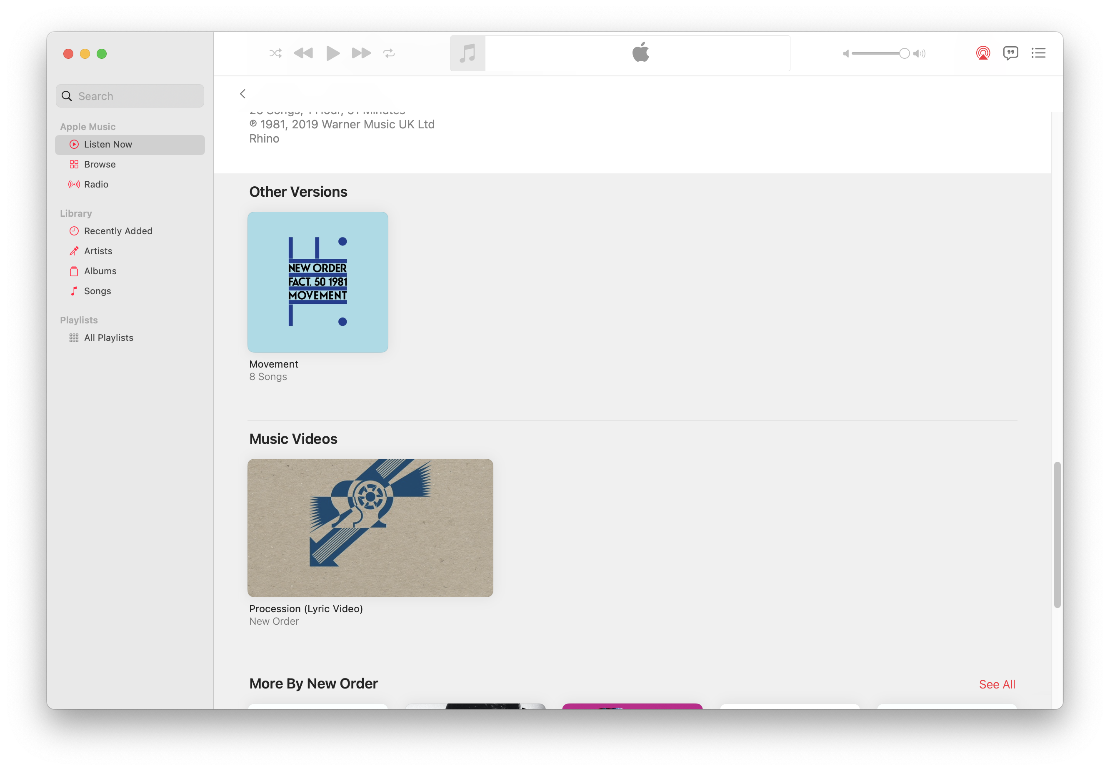
Task: Mute volume with the low speaker icon
Action: 846,54
